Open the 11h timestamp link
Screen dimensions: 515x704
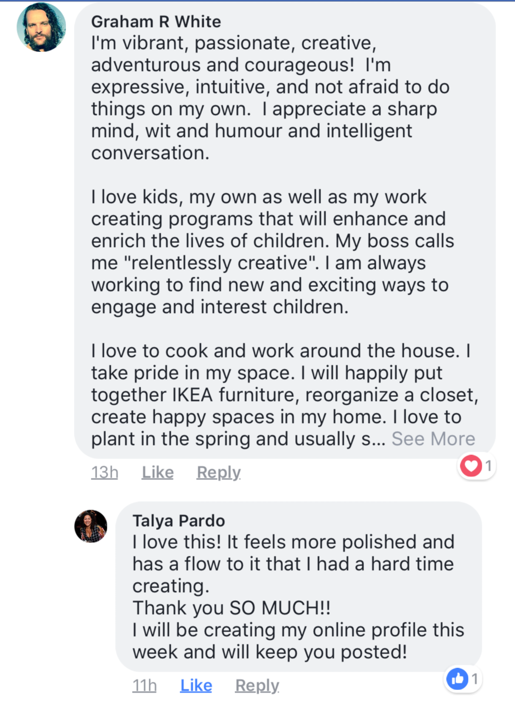(x=144, y=685)
